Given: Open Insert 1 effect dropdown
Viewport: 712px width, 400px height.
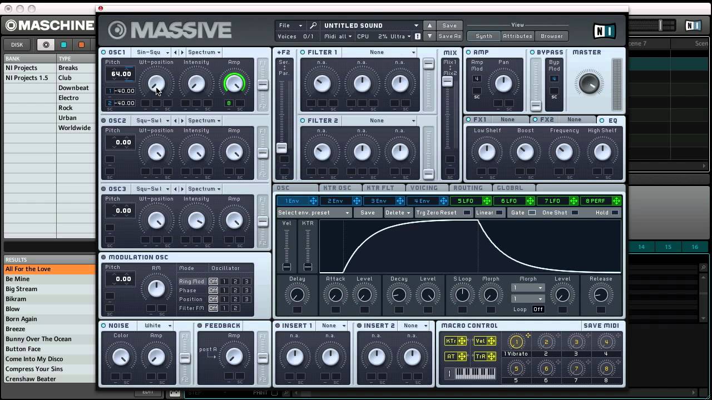Looking at the screenshot, I should [332, 326].
